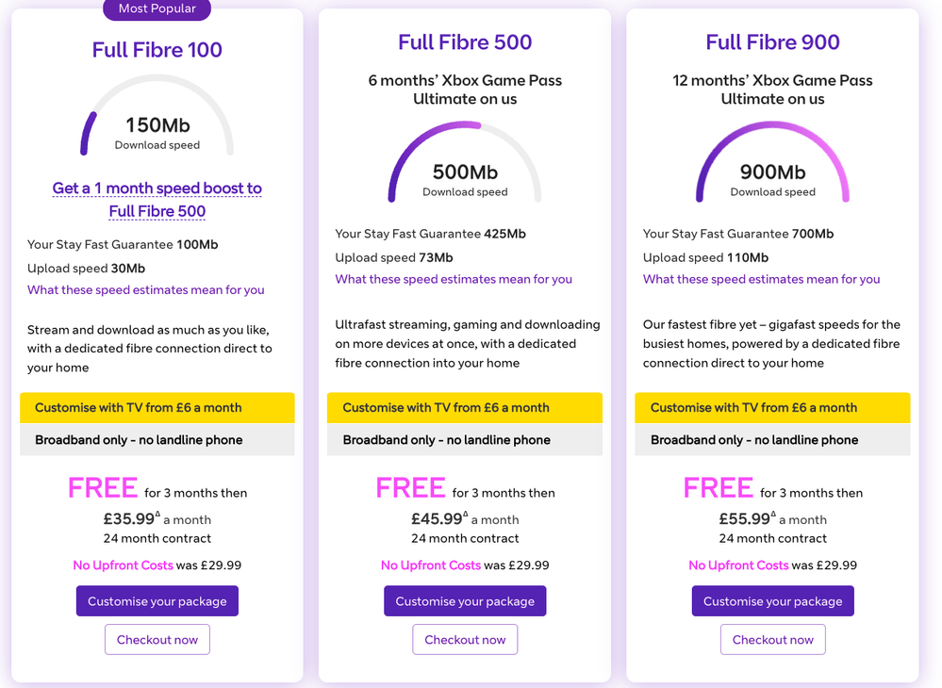Screen dimensions: 942x688
Task: Open speed estimates link in Full Fibre 500
Action: [454, 279]
